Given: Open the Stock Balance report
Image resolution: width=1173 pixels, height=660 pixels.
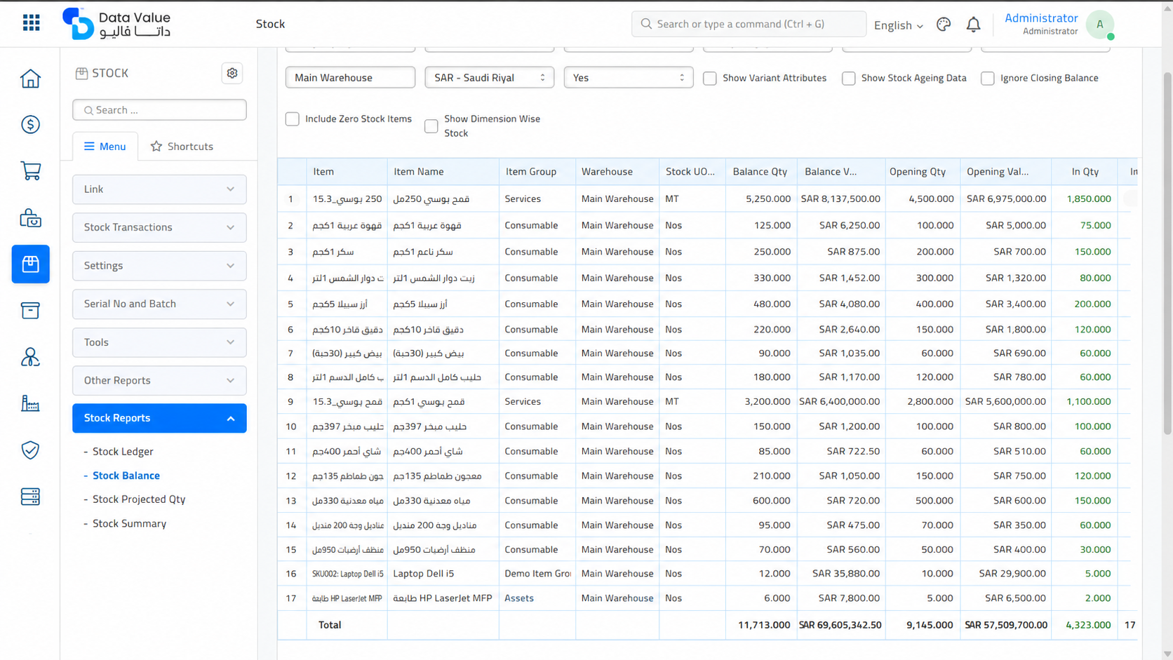Looking at the screenshot, I should click(x=126, y=476).
